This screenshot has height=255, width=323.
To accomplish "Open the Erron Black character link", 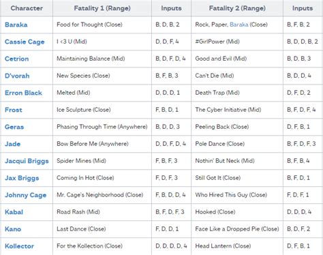I will [x=23, y=93].
